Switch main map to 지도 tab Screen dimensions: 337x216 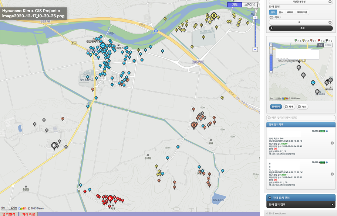235,4
